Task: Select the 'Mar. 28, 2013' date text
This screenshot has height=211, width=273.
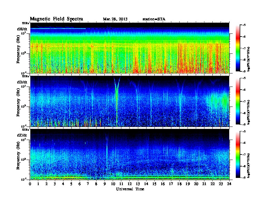Action: 115,19
